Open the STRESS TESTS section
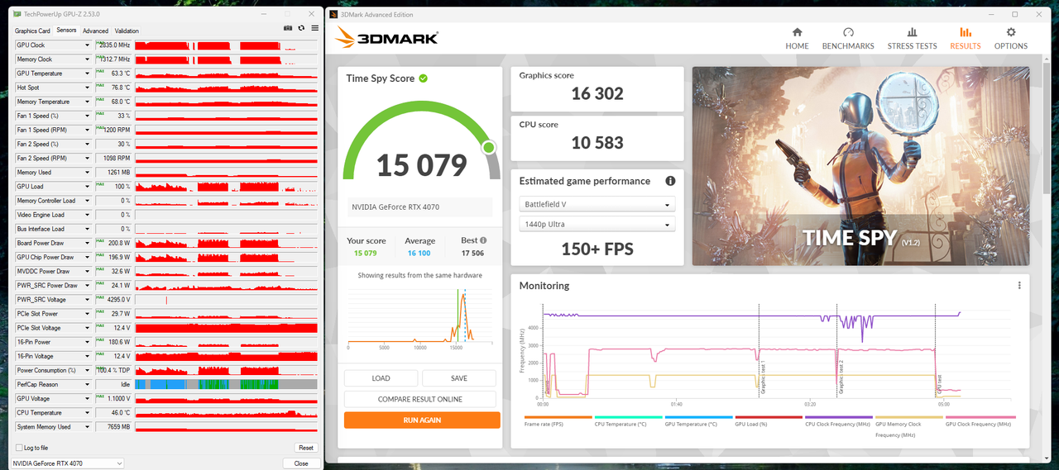This screenshot has height=470, width=1059. coord(912,38)
